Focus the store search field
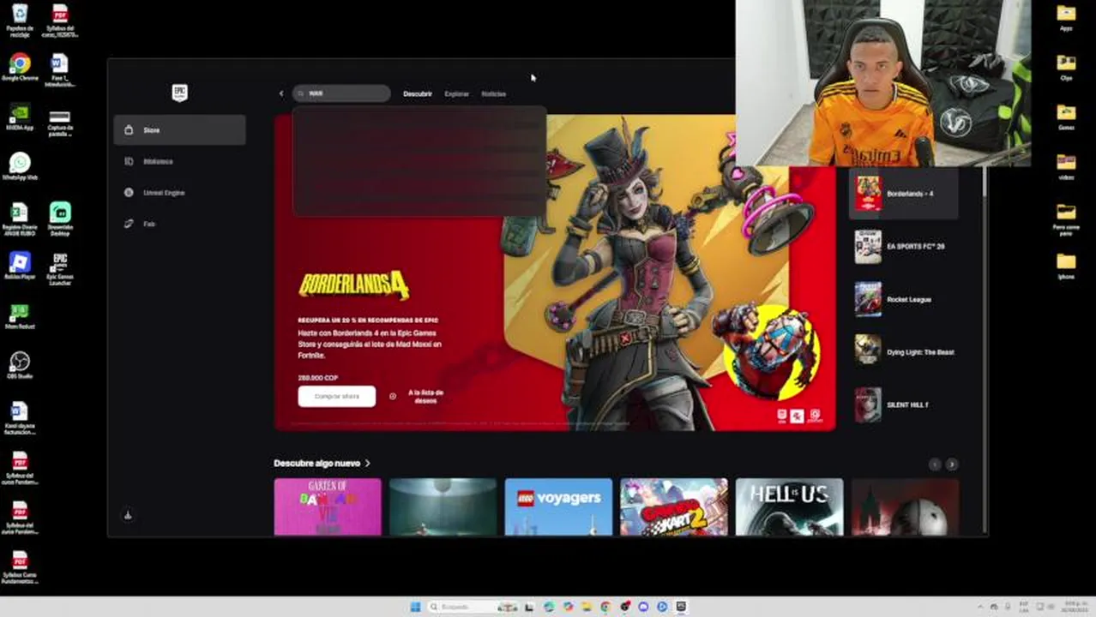Viewport: 1096px width, 617px height. coord(341,93)
